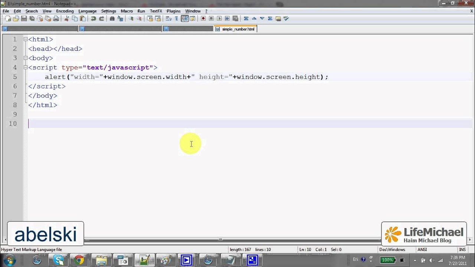Toggle INS insert mode in status bar
The width and height of the screenshot is (475, 267).
point(462,250)
